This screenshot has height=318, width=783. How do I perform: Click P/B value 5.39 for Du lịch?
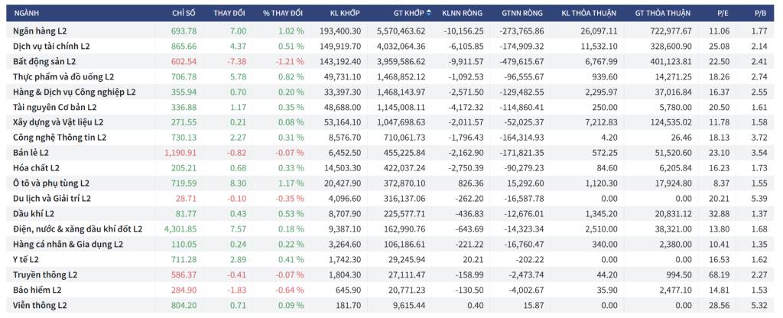[761, 199]
